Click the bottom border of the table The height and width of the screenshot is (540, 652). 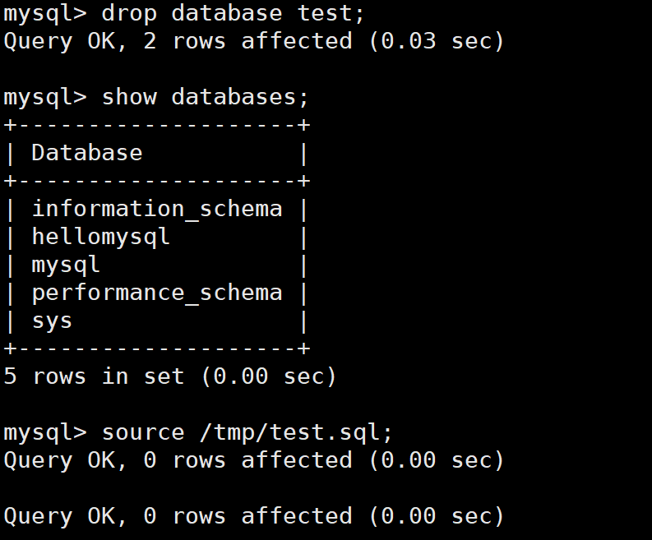pos(156,348)
